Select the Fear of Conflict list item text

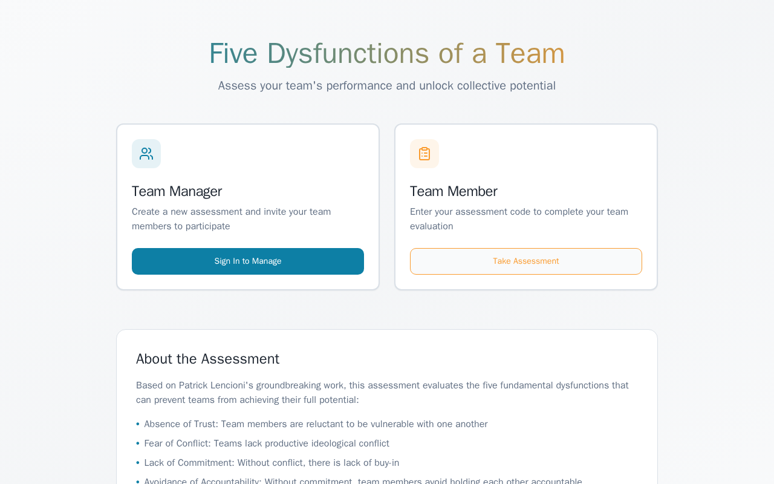(x=267, y=443)
